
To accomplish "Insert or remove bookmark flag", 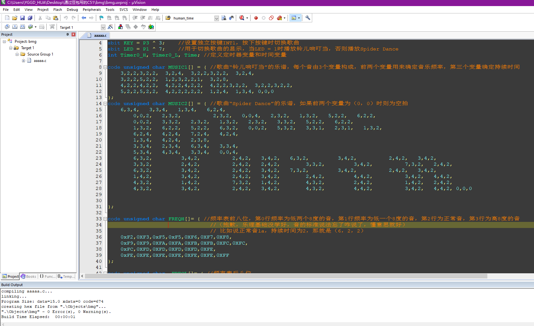I will click(x=101, y=18).
